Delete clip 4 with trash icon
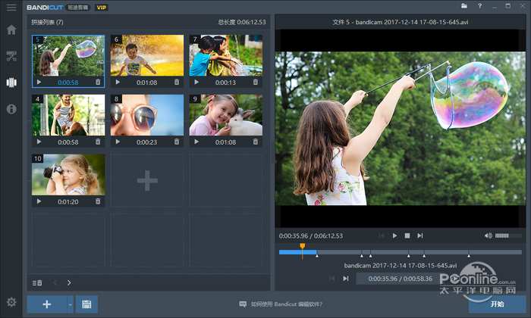 [98, 142]
